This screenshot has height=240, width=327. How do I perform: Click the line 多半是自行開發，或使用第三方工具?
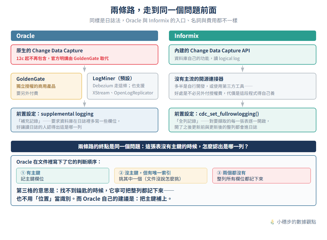[214, 86]
